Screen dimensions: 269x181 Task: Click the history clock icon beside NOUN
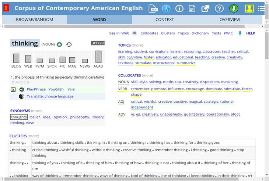[x=69, y=45]
